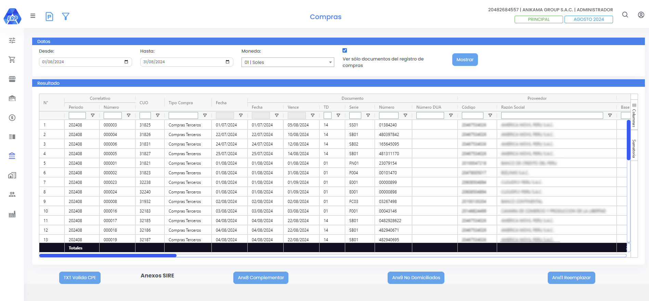Select the cell with correlativo 000016

coord(117,211)
